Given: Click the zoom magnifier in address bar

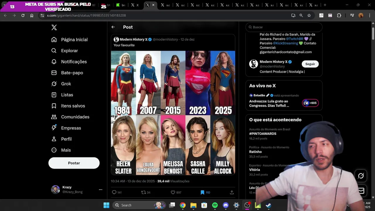Looking at the screenshot, I should 301,15.
